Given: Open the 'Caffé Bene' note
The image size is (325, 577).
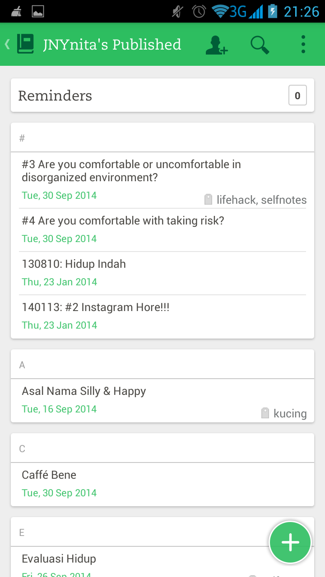Looking at the screenshot, I should (x=49, y=475).
